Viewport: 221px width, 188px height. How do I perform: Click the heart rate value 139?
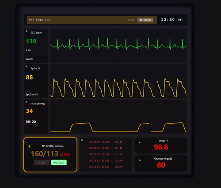pos(31,41)
